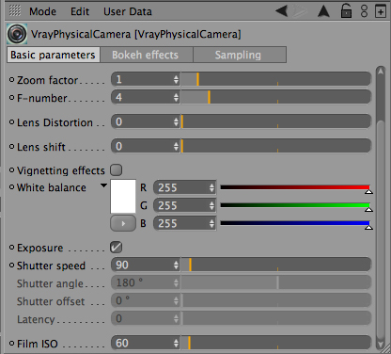Collapse the White balance disclosure triangle
This screenshot has width=391, height=354.
[103, 185]
